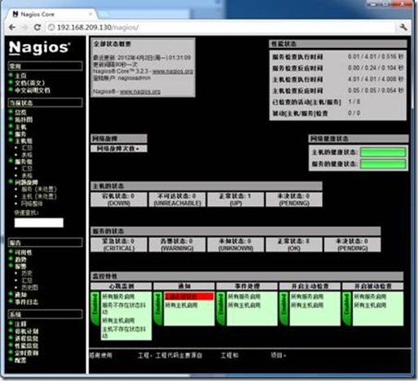Open 总览 under current status
The image size is (418, 381).
pyautogui.click(x=20, y=112)
